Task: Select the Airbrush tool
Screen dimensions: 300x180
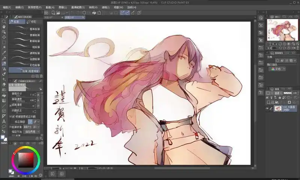Action: click(4, 69)
